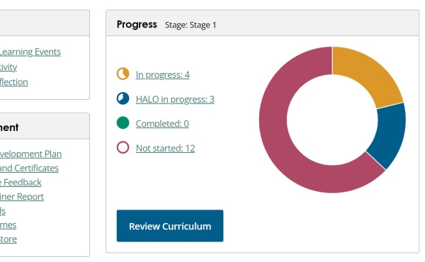Open the Completed: 0 link

[162, 123]
